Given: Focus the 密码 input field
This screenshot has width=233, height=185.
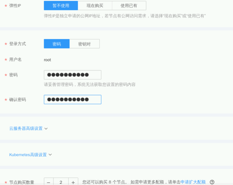Looking at the screenshot, I should click(73, 75).
